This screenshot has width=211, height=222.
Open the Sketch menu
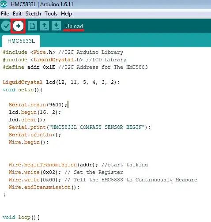tap(33, 14)
